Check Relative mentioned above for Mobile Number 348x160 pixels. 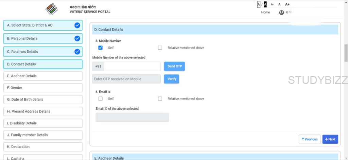(x=160, y=48)
